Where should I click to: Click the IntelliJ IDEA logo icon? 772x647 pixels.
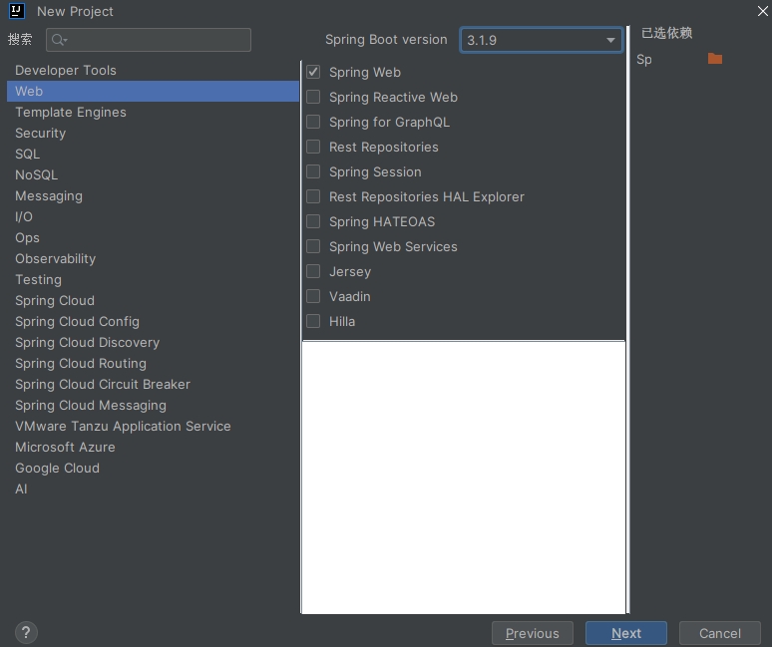[17, 11]
